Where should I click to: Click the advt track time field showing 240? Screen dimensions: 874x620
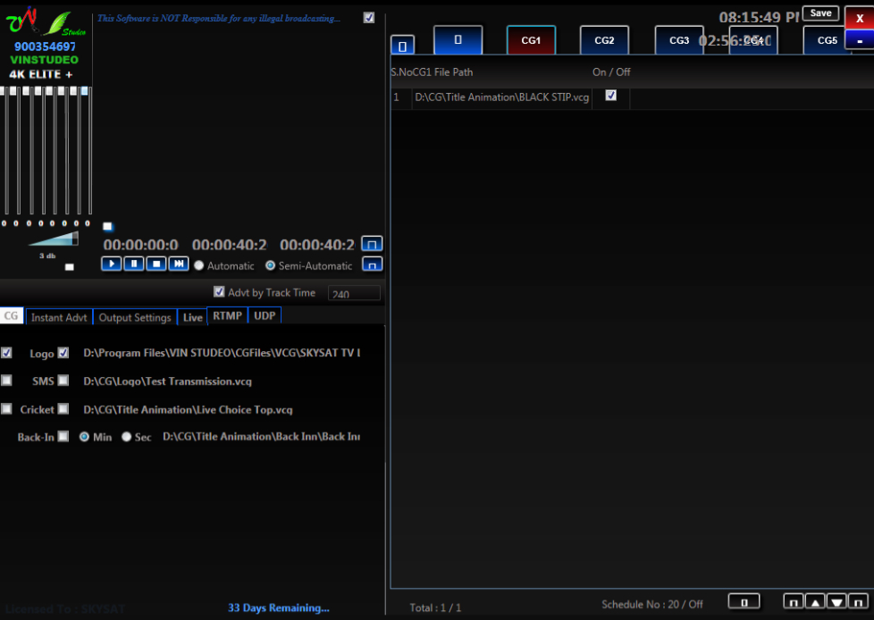[x=354, y=294]
